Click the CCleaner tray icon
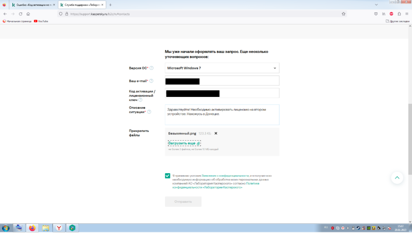 [363, 228]
